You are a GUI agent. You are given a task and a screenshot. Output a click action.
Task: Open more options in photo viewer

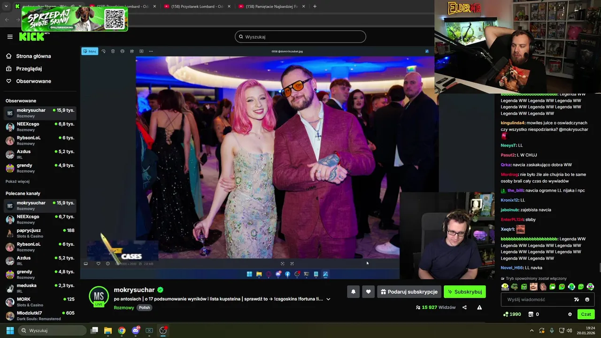[151, 51]
